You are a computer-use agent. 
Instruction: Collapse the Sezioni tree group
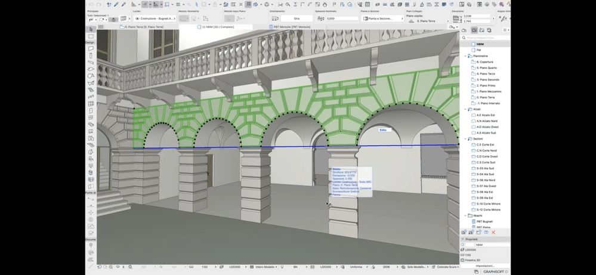465,139
